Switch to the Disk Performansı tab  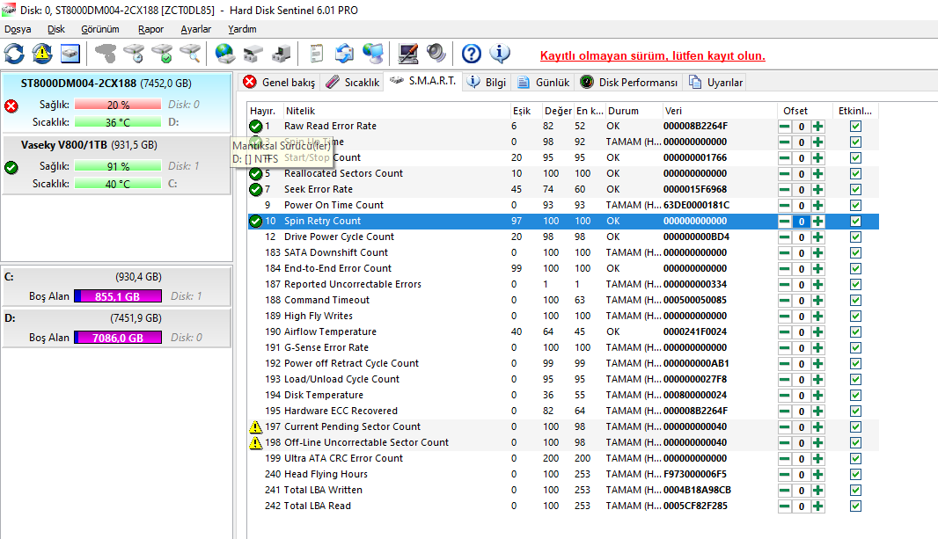click(629, 83)
